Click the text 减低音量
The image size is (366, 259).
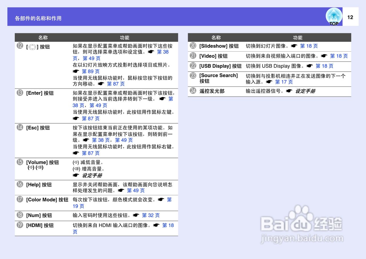click(x=90, y=162)
